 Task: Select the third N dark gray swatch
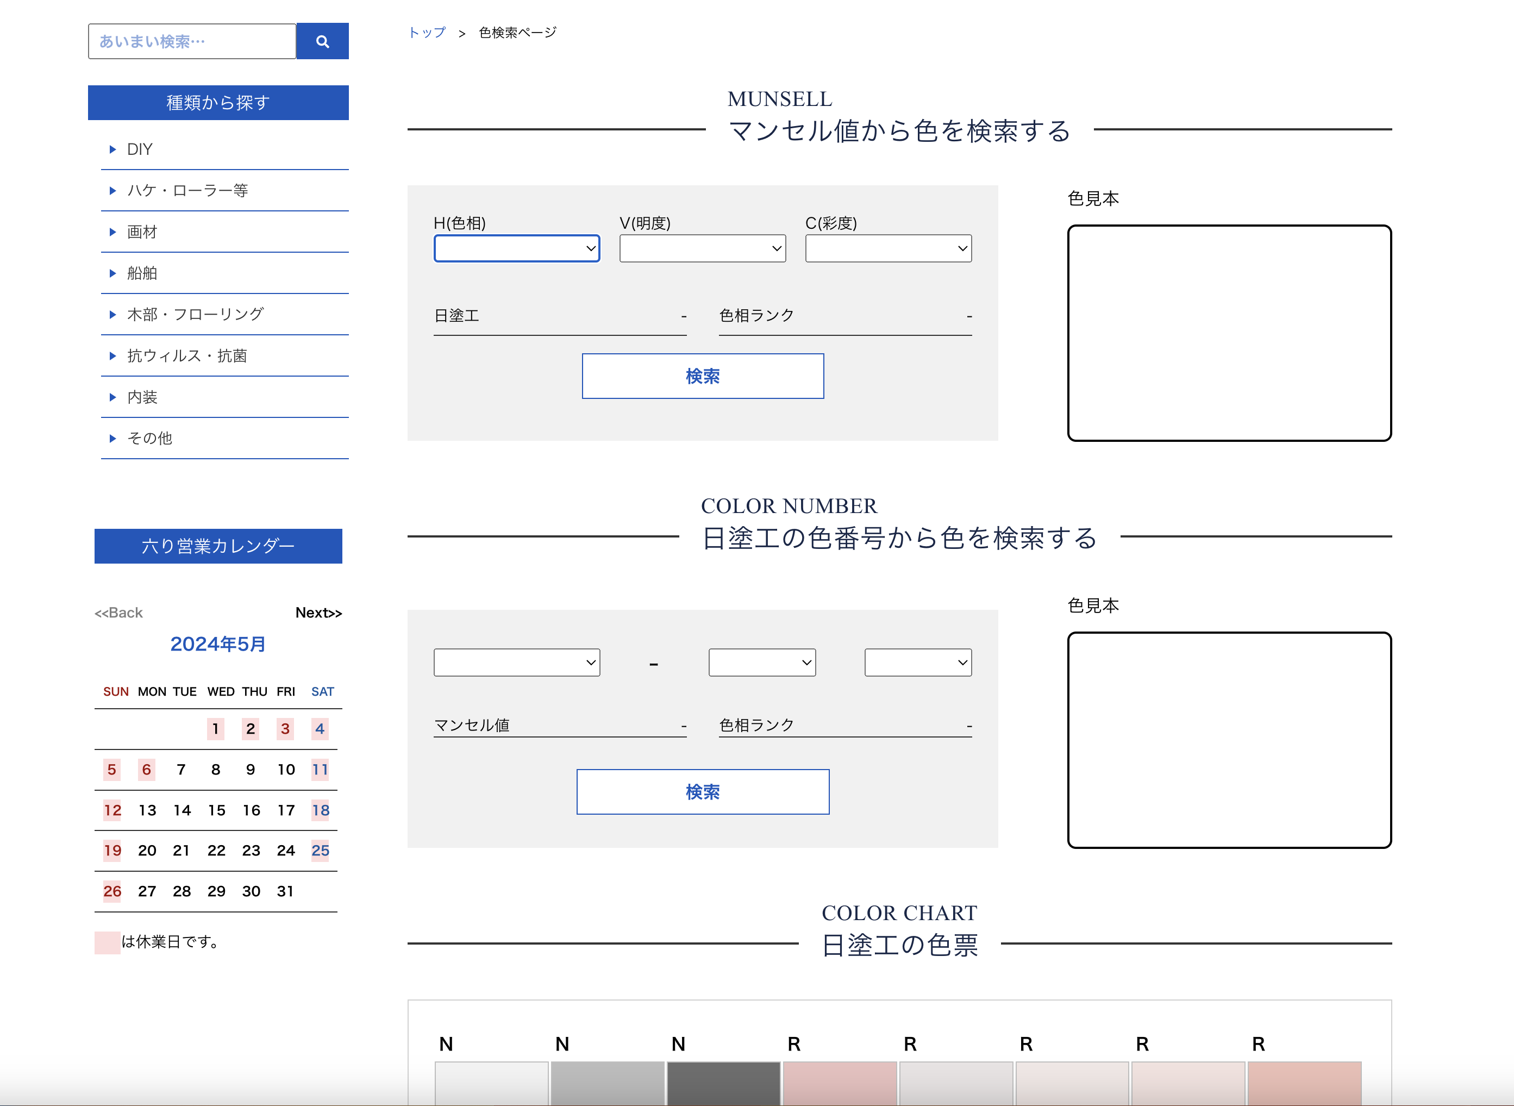click(x=723, y=1083)
